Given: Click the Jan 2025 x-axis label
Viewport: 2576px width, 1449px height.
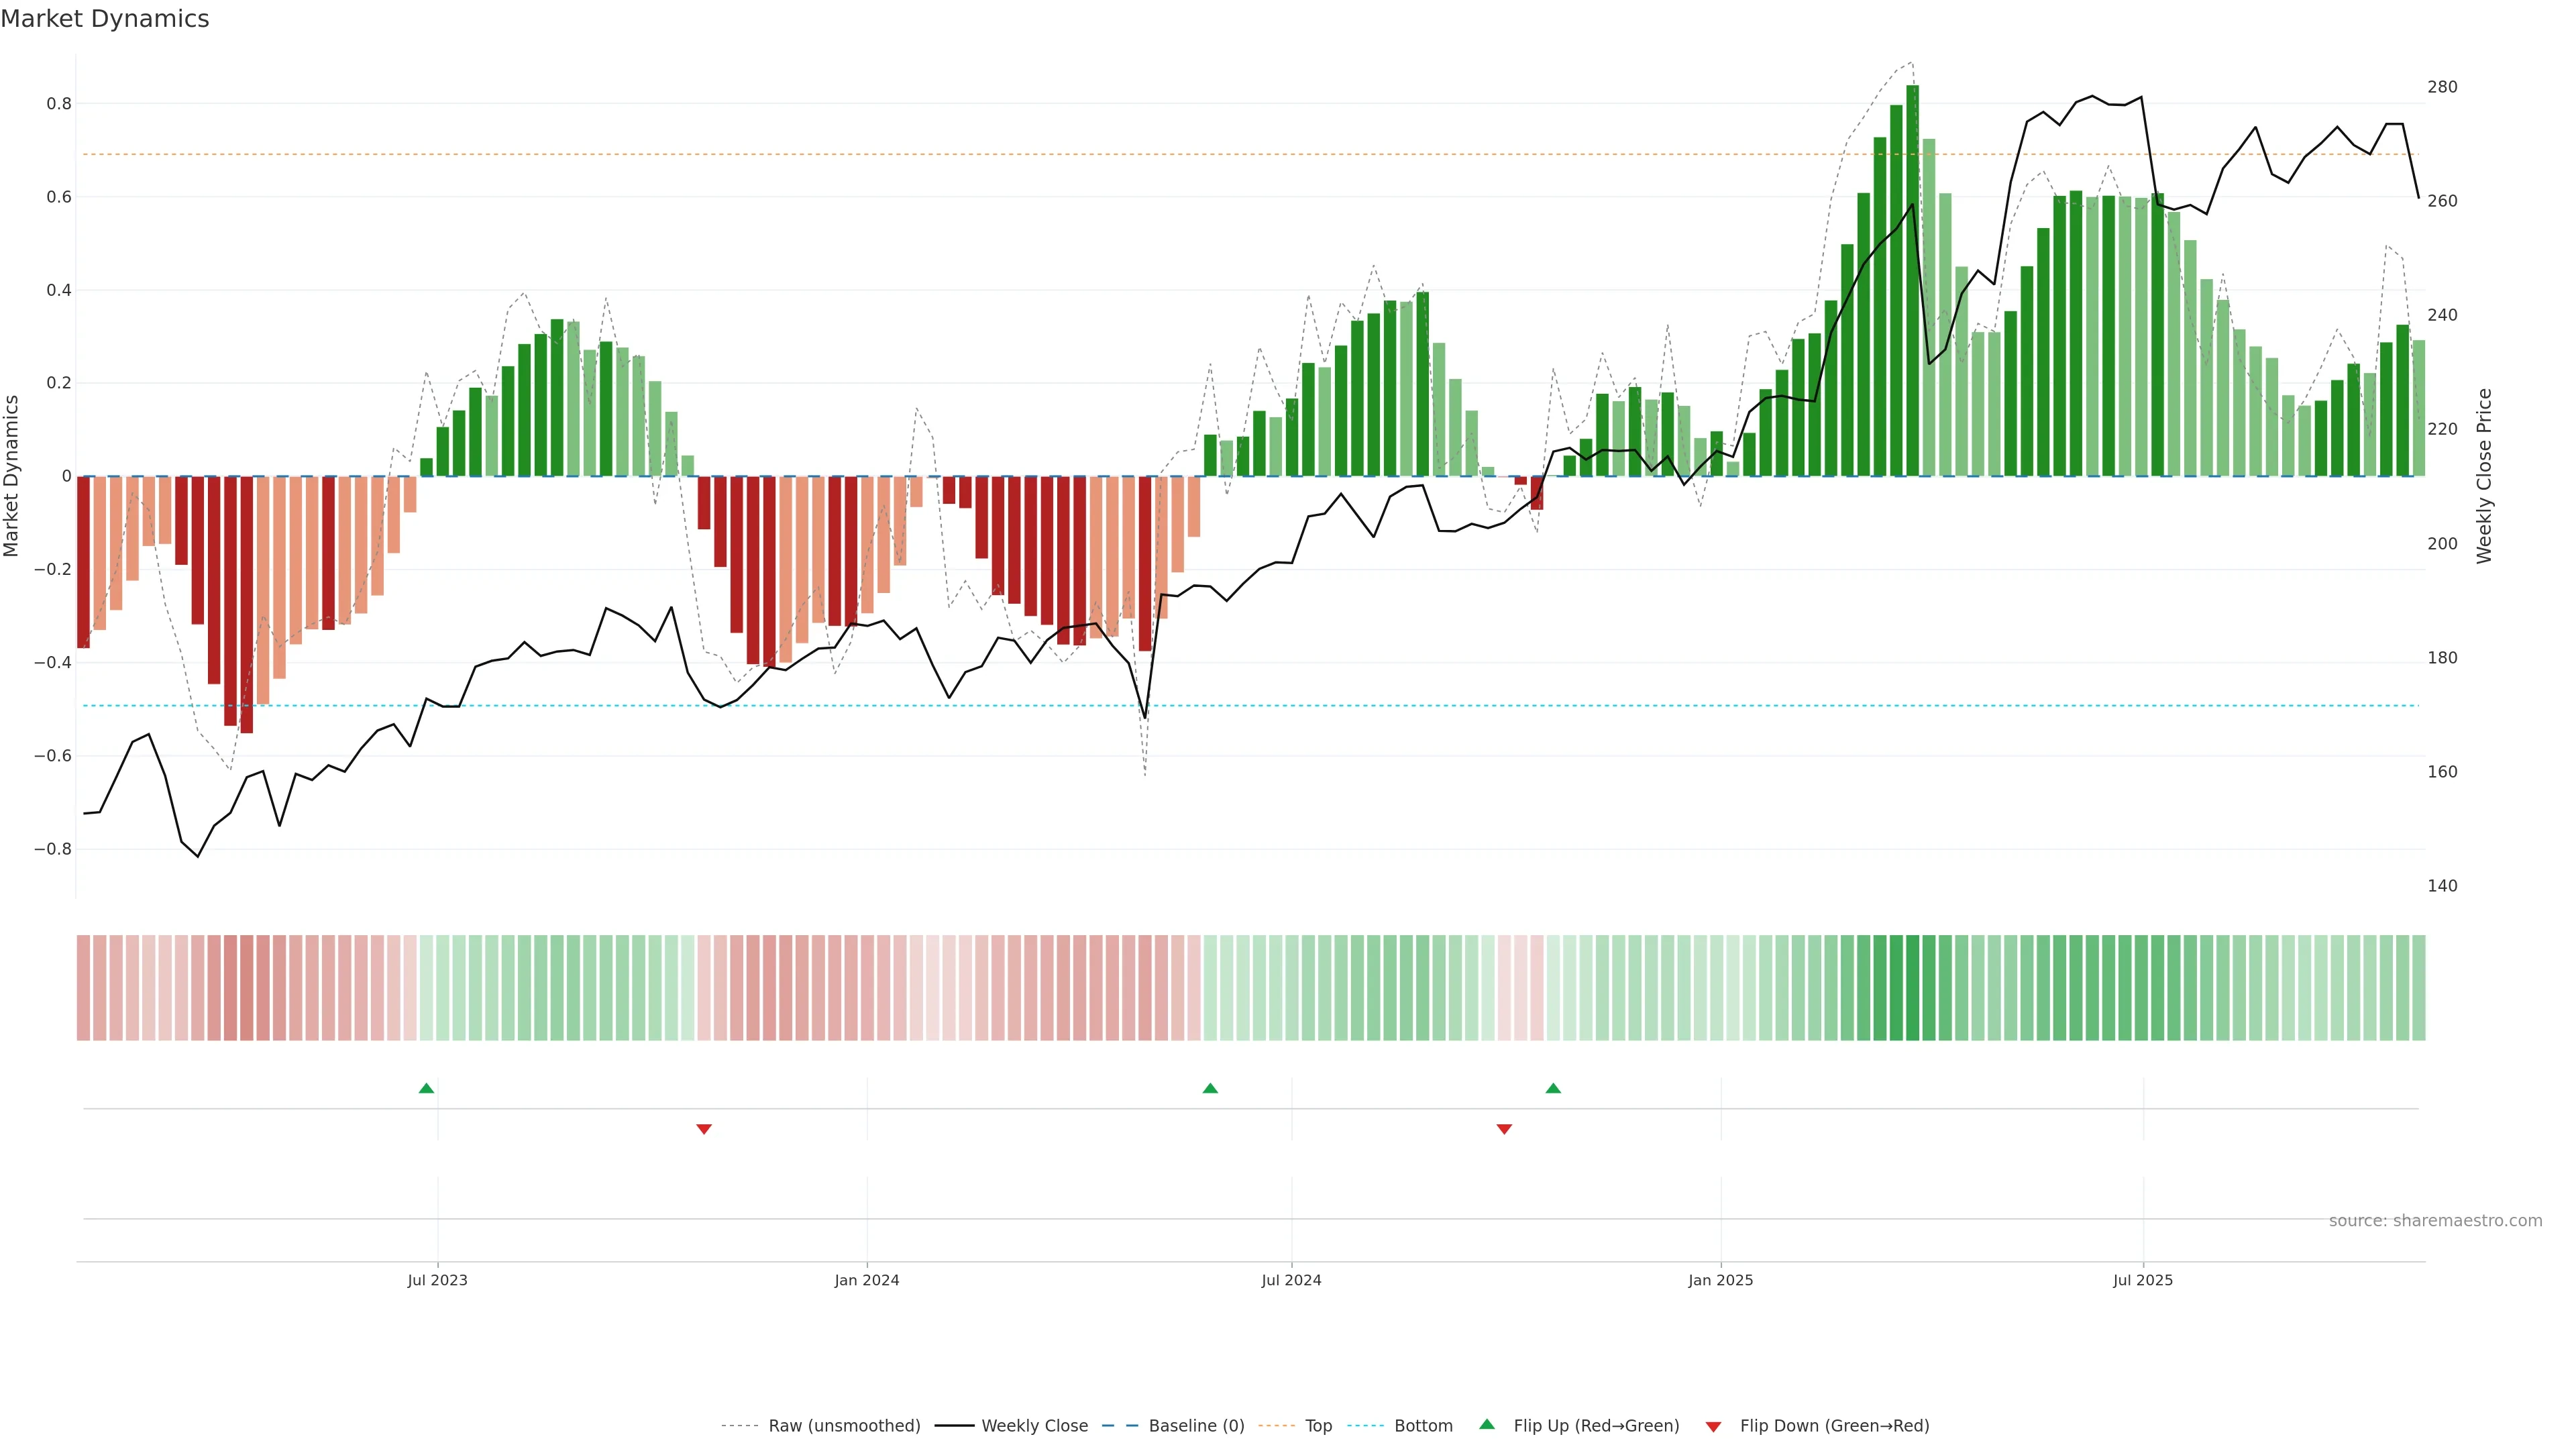Looking at the screenshot, I should click(1720, 1280).
